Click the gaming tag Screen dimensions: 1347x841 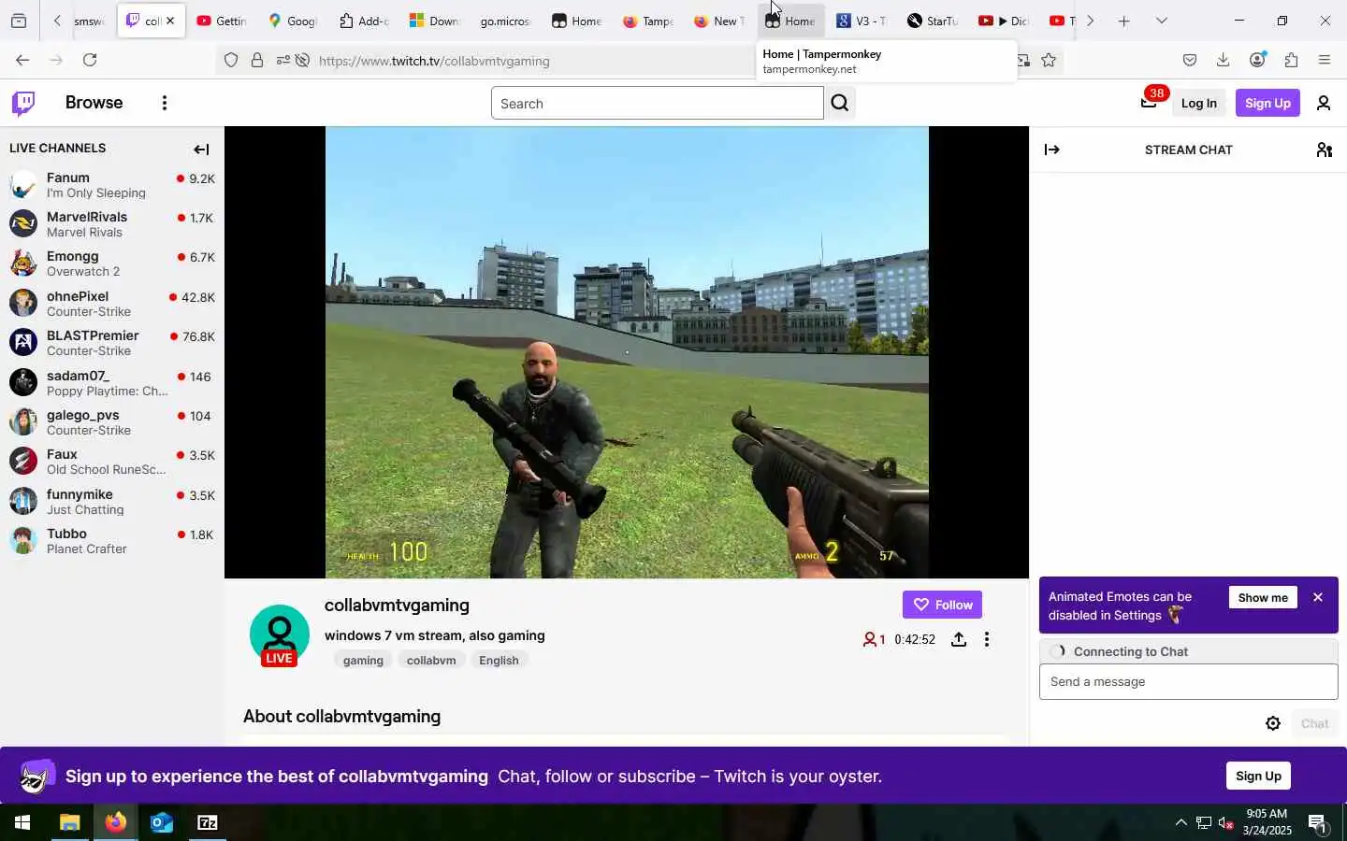(x=363, y=660)
